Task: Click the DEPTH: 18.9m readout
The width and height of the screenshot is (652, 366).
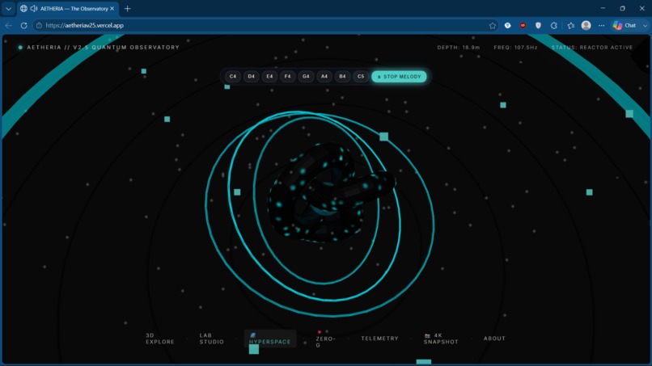Action: coord(458,48)
